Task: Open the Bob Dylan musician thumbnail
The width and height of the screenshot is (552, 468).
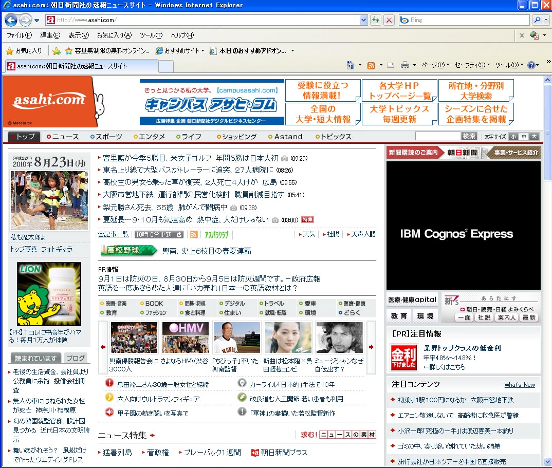Action: 339,338
